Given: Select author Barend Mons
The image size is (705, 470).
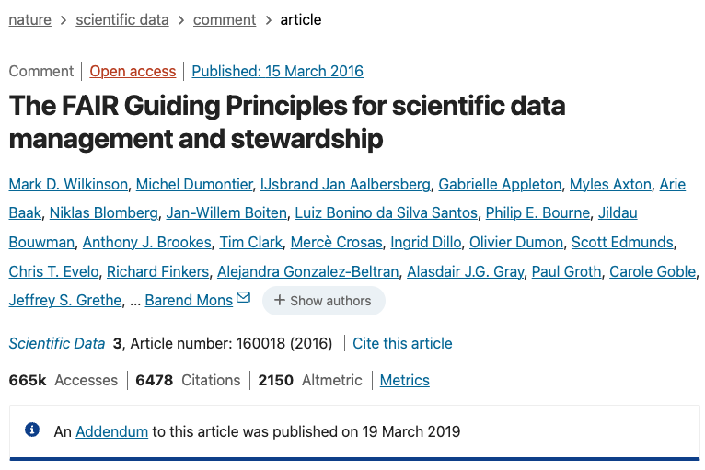Looking at the screenshot, I should click(x=189, y=300).
